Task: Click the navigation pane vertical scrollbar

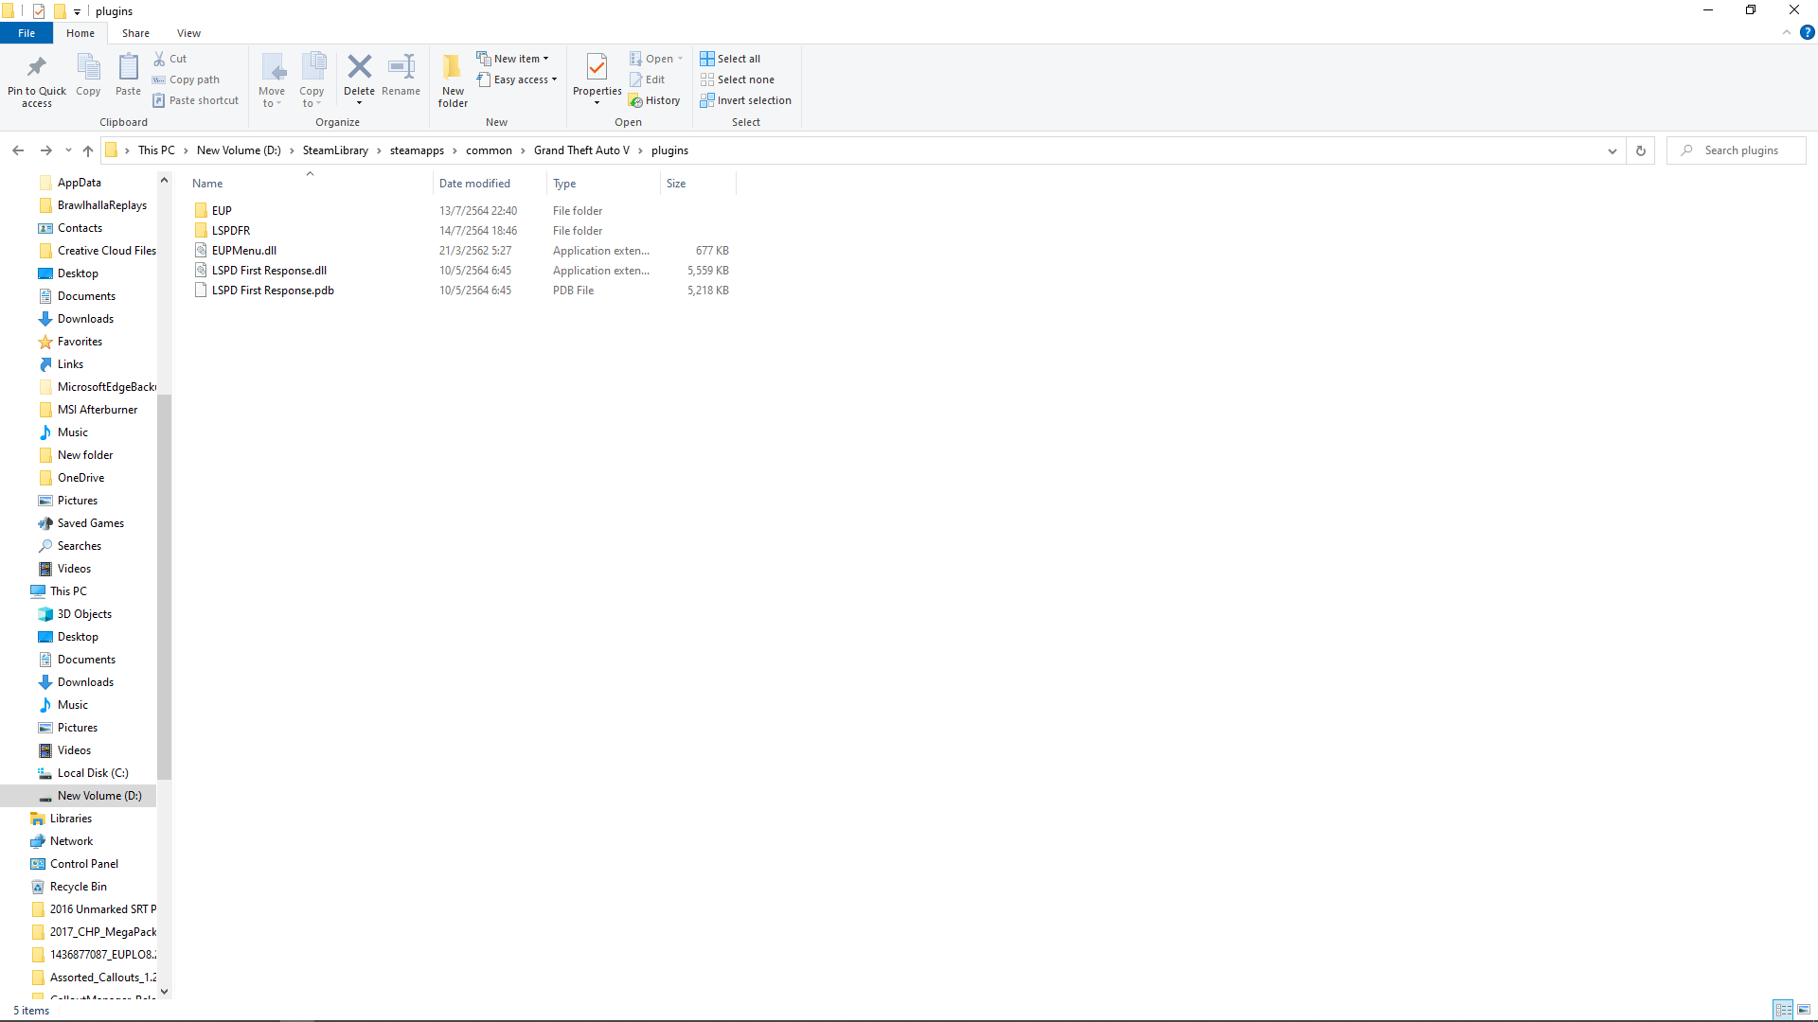Action: click(x=164, y=587)
